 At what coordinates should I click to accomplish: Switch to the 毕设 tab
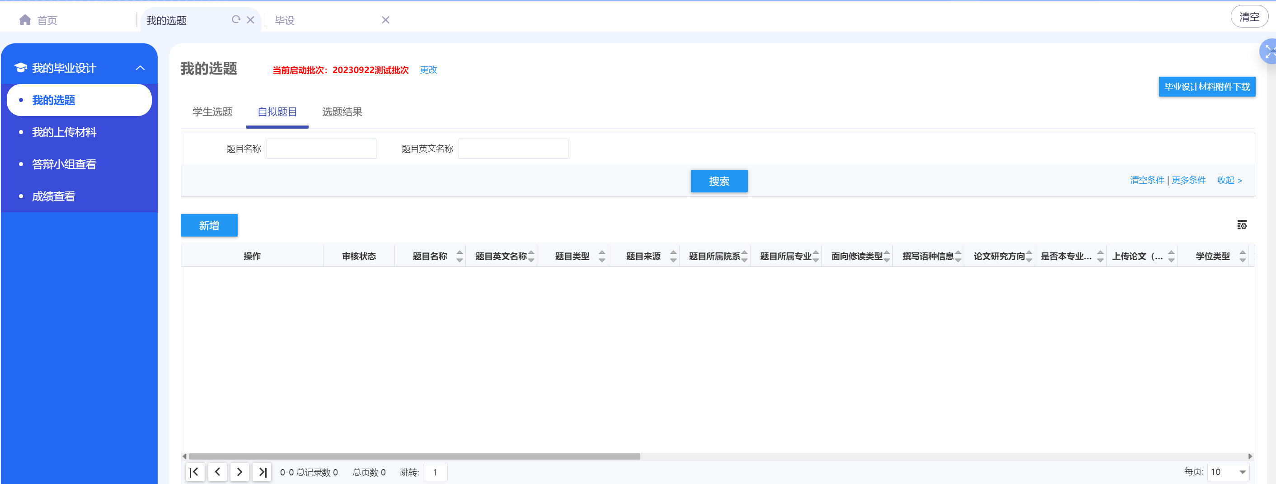[285, 20]
